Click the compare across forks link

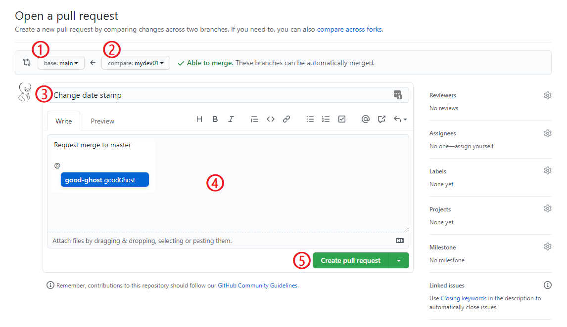point(349,29)
